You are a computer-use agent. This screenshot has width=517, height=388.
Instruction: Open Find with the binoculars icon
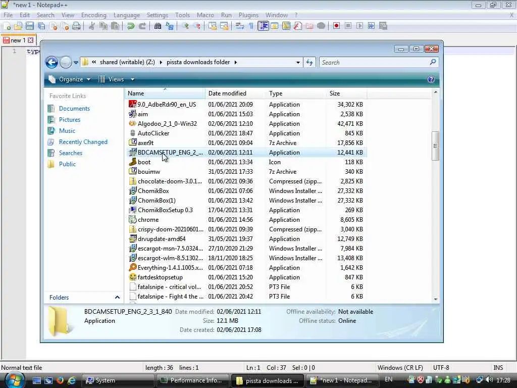tap(158, 26)
